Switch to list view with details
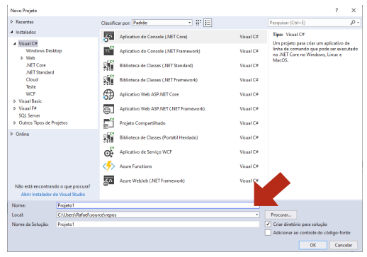The height and width of the screenshot is (257, 367). tap(208, 23)
